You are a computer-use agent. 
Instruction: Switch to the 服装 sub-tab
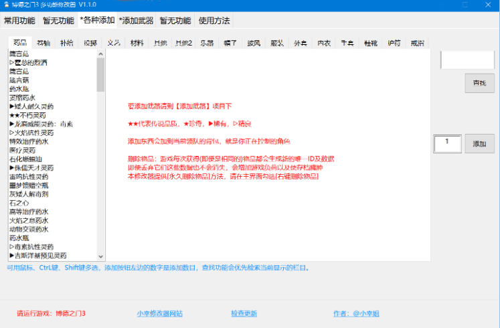pos(277,43)
